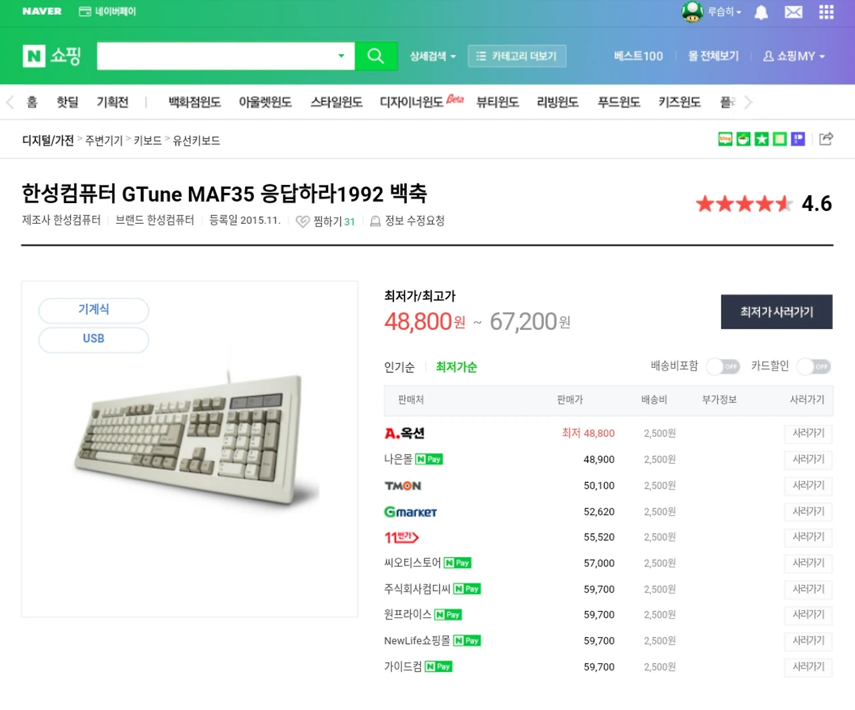This screenshot has height=710, width=855.
Task: Open Naver Pay from the top bar
Action: (108, 11)
